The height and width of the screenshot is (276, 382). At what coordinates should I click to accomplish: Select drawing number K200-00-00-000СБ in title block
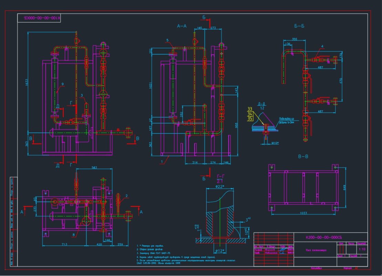[323, 237]
